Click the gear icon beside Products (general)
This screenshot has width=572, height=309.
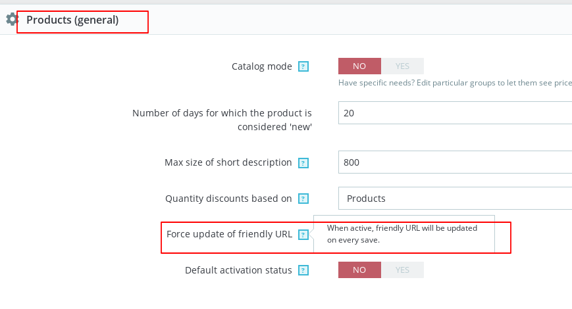click(12, 19)
